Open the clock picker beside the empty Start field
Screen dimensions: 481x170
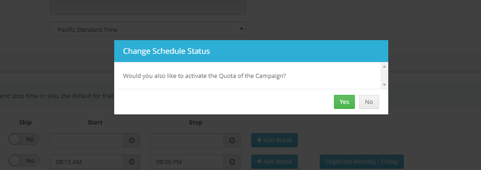[132, 140]
